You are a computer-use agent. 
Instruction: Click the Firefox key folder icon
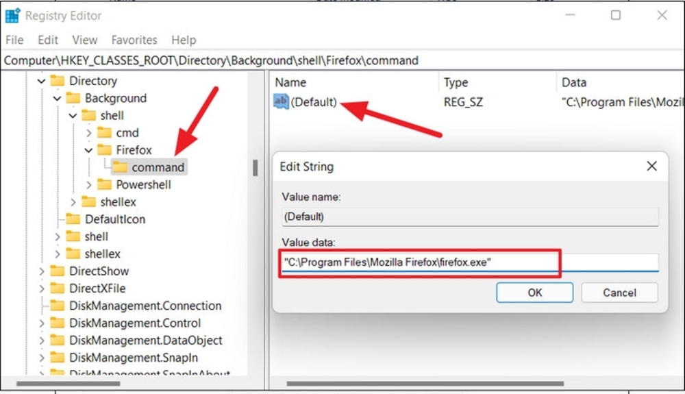click(x=104, y=150)
